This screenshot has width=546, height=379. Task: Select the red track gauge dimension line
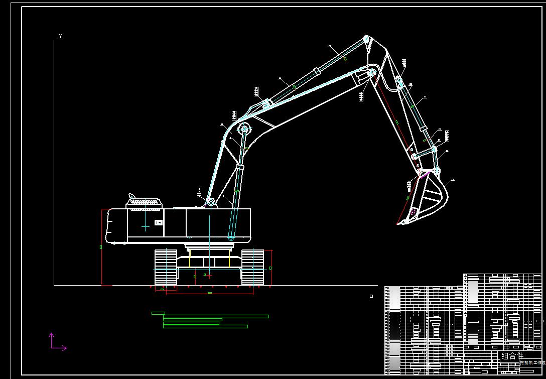pos(210,294)
